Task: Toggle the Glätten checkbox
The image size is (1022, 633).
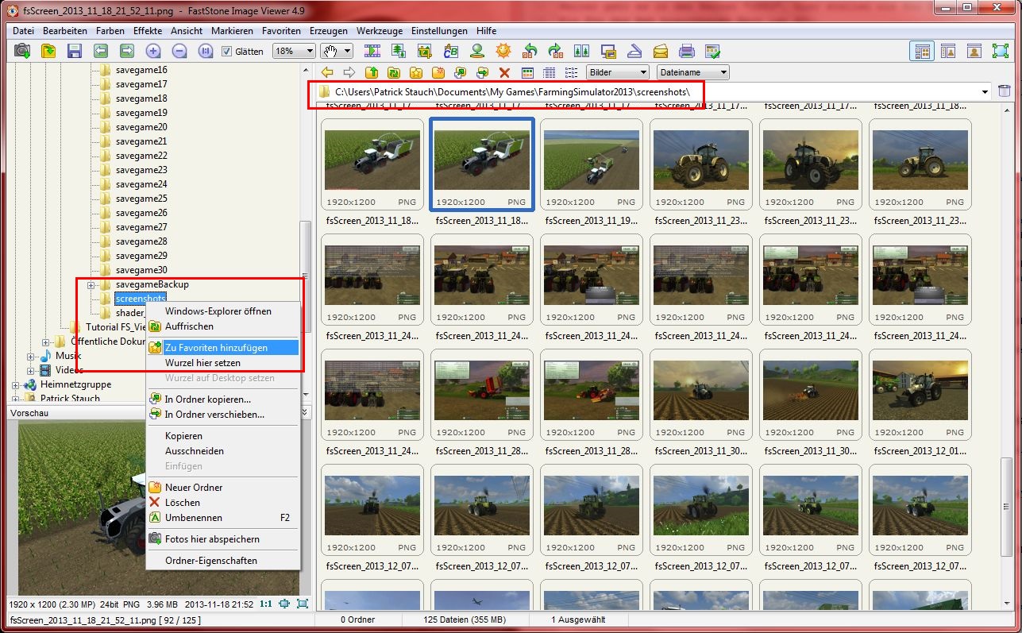Action: point(227,51)
